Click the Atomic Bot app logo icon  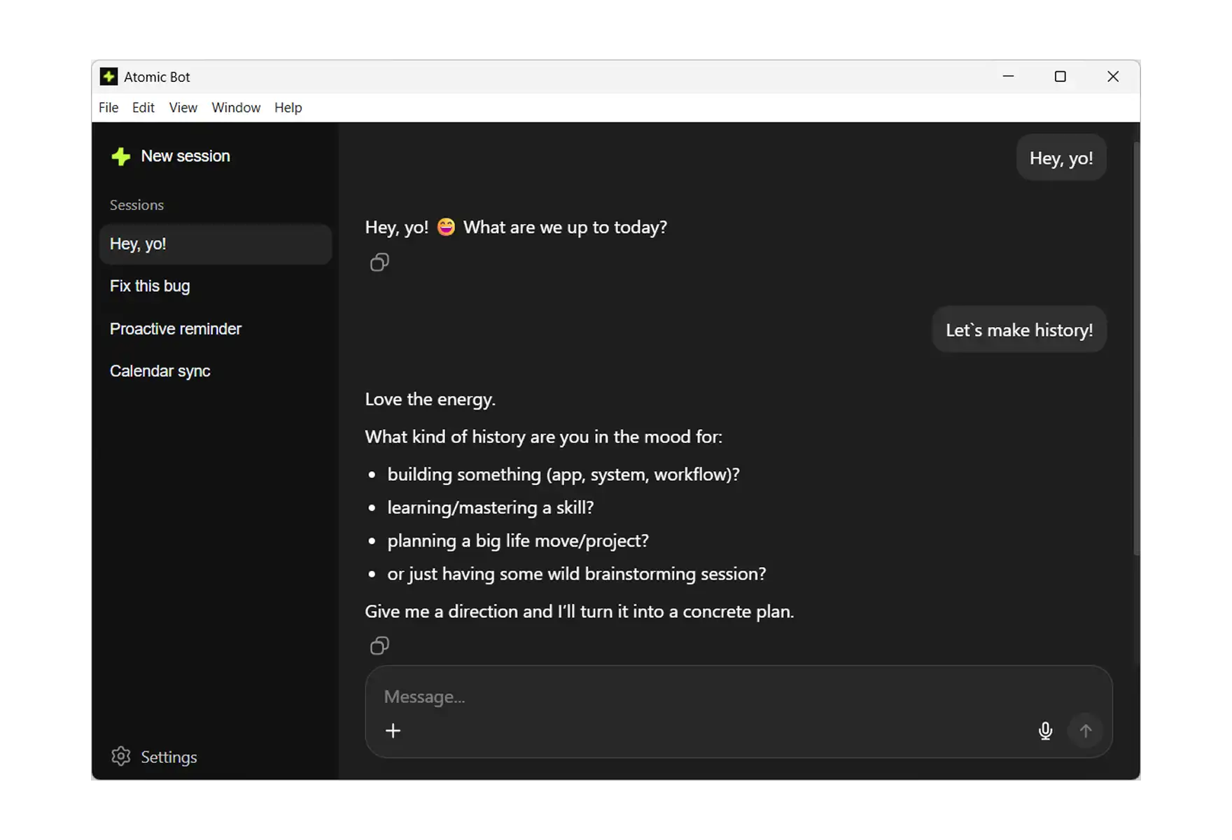click(x=108, y=76)
